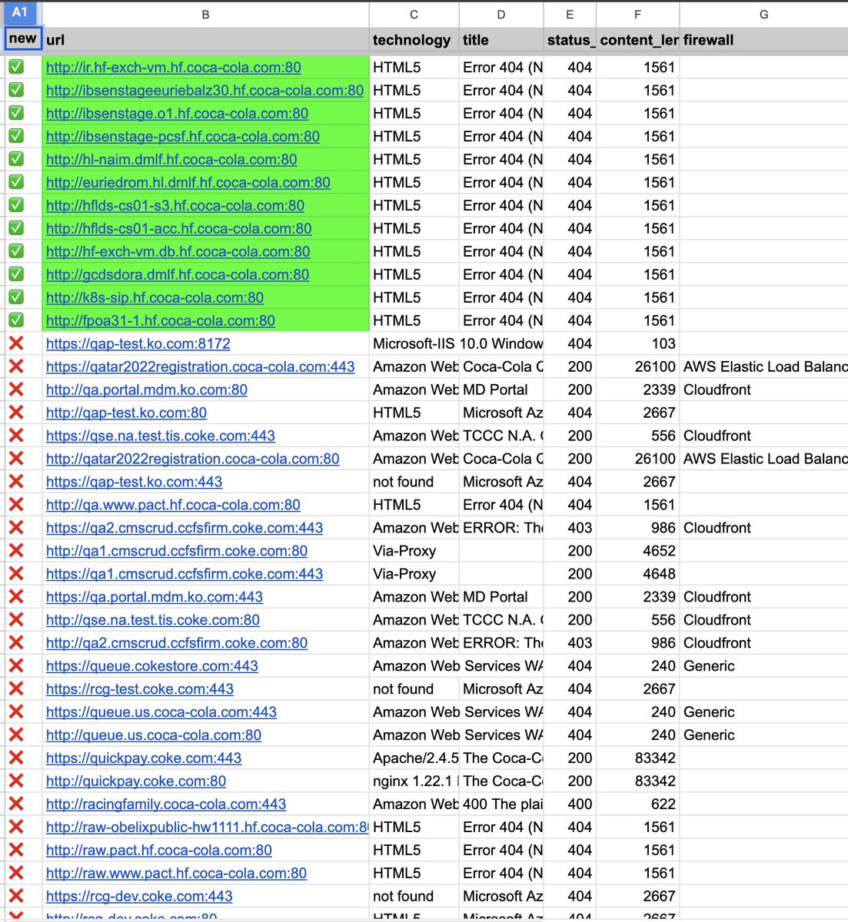
Task: Open link https://qa2.cmscrud.ccfsfirm.coke.com:443
Action: coord(185,529)
